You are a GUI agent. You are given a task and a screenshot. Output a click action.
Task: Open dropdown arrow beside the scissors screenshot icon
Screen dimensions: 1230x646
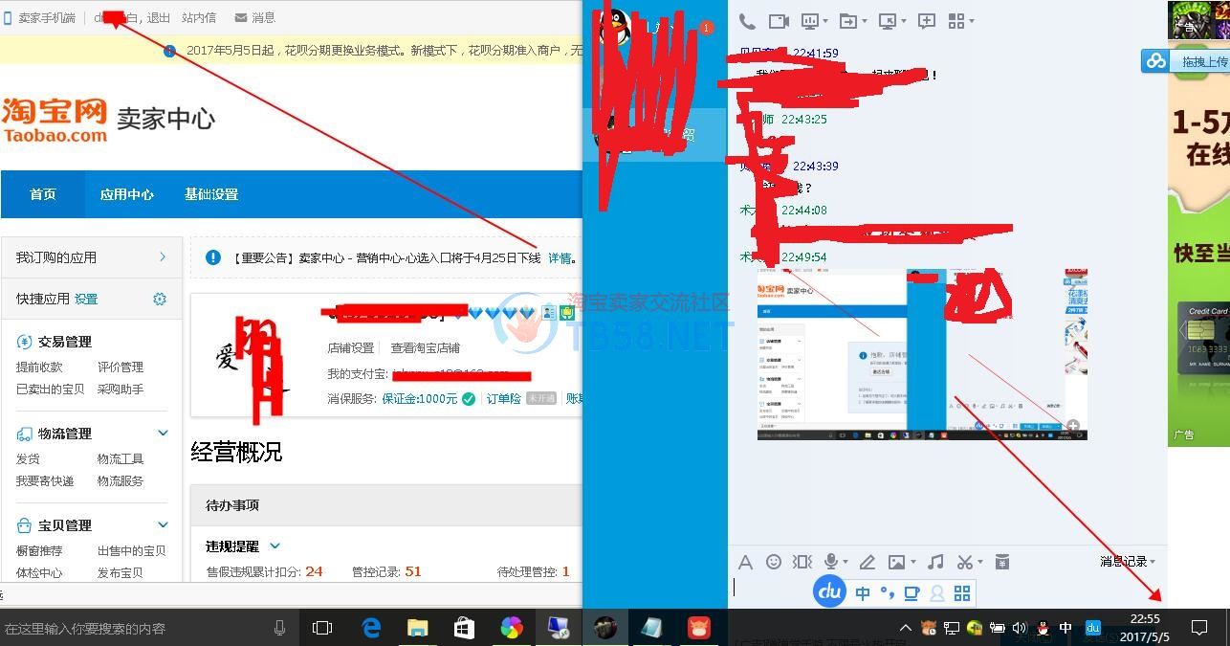pyautogui.click(x=980, y=562)
